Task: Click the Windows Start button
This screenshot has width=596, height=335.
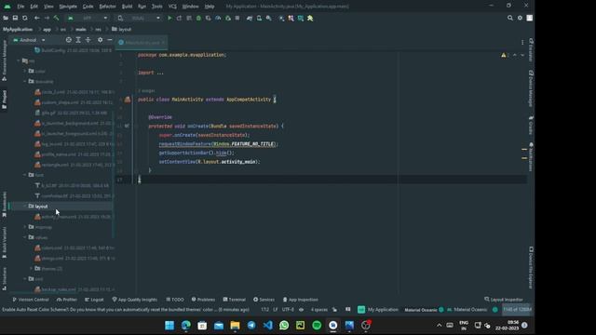Action: 169,325
